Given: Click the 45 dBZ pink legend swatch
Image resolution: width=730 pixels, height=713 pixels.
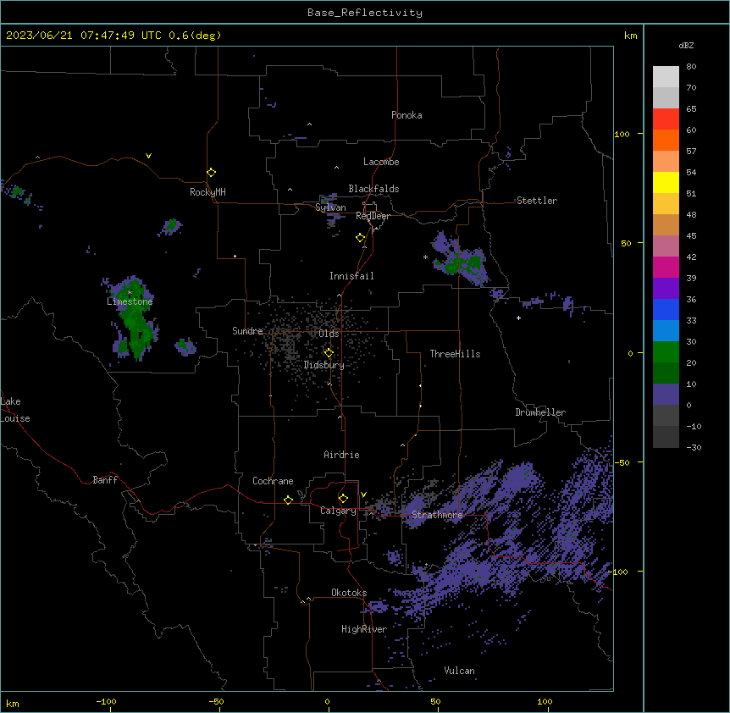Looking at the screenshot, I should click(x=666, y=246).
